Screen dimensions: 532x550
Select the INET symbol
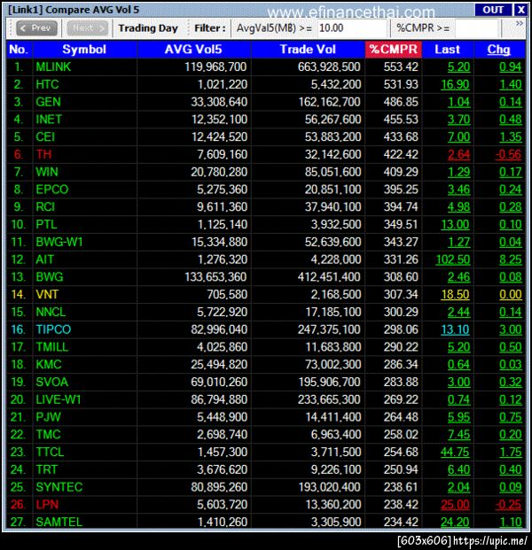(x=49, y=120)
